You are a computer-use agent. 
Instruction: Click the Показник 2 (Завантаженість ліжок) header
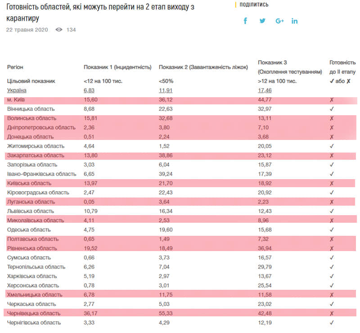[x=203, y=67]
